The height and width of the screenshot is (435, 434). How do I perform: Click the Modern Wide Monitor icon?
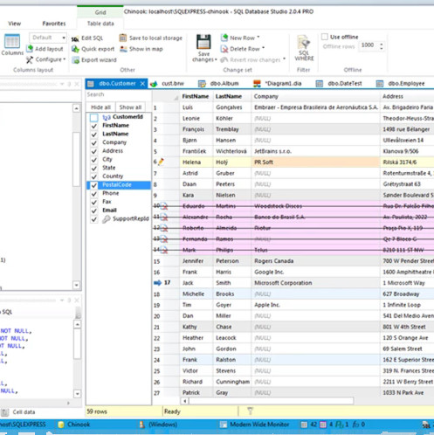pos(224,425)
